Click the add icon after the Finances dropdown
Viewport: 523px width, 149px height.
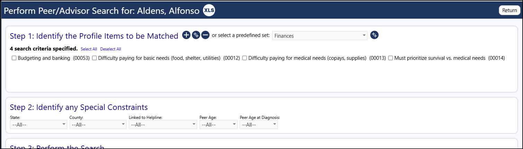[x=374, y=35]
